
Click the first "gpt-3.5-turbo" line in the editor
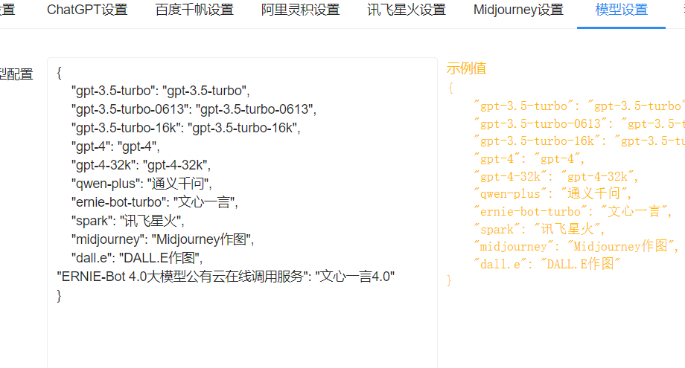click(x=160, y=91)
